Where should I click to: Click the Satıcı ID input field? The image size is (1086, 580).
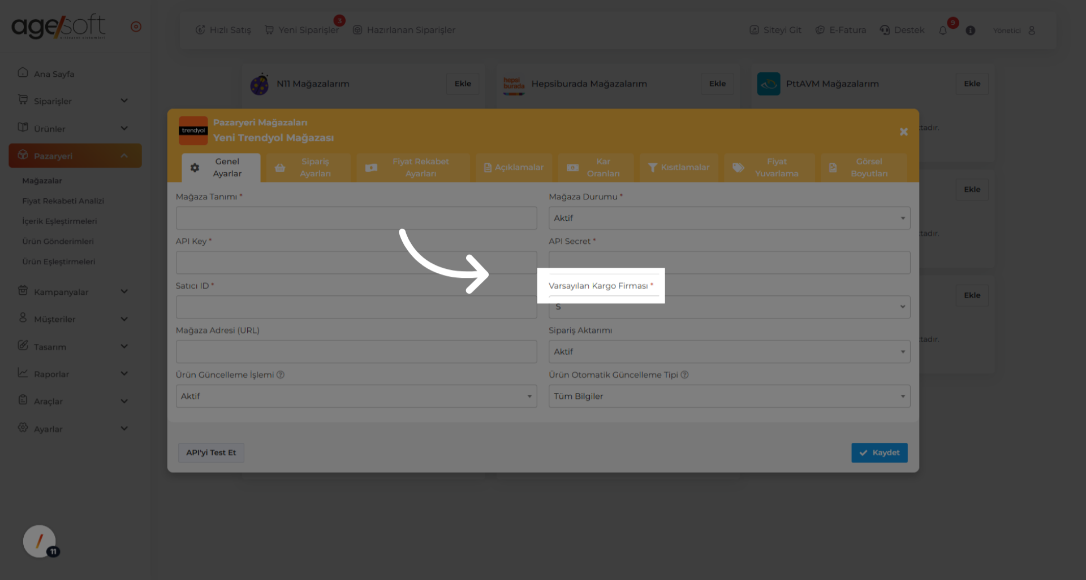coord(356,307)
